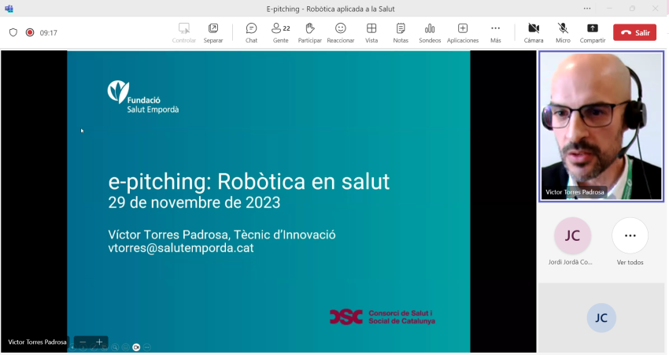
Task: Expand the Más more actions menu
Action: (x=495, y=32)
